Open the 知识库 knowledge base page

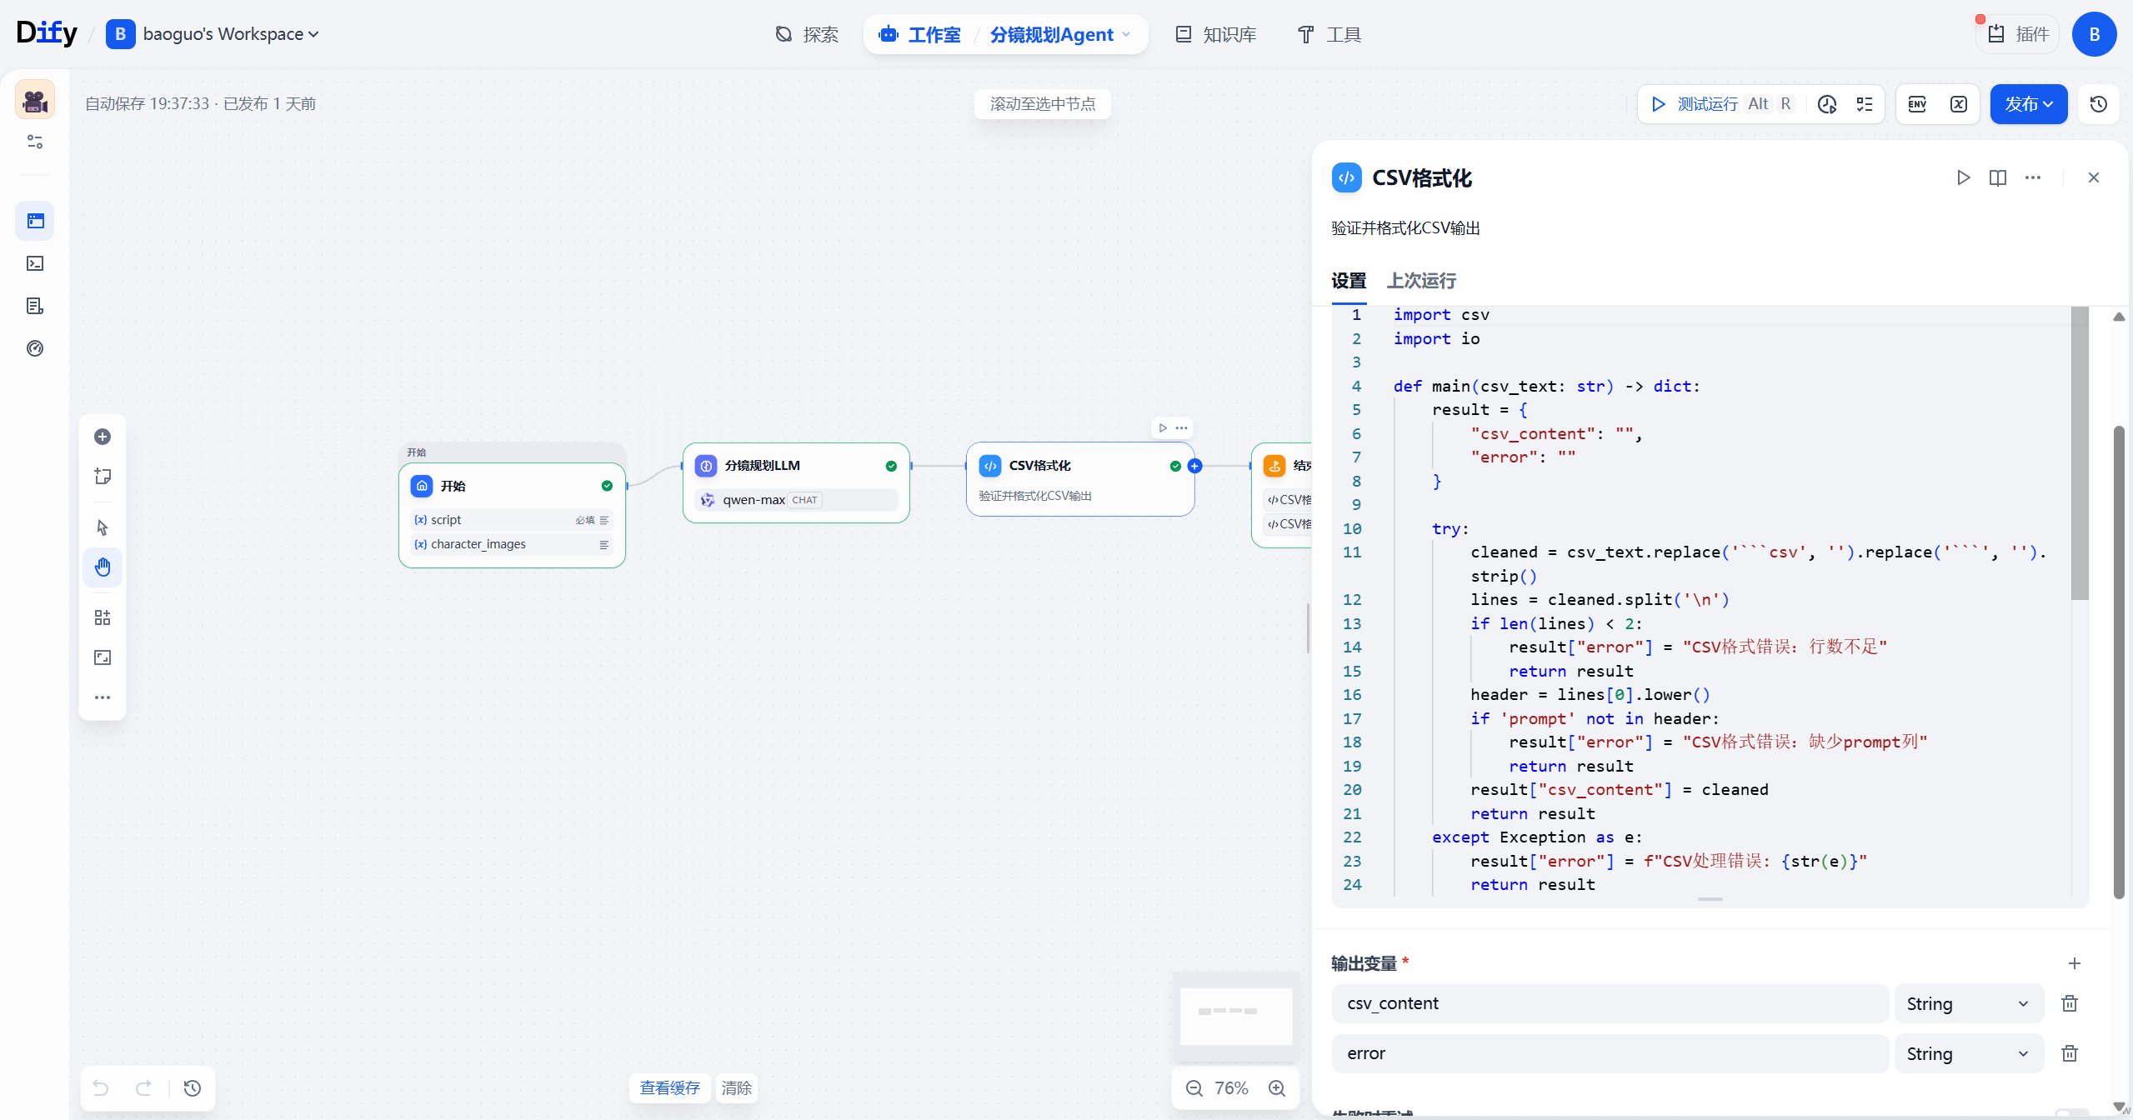coord(1216,34)
